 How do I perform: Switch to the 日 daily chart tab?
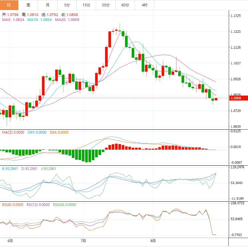pyautogui.click(x=9, y=5)
